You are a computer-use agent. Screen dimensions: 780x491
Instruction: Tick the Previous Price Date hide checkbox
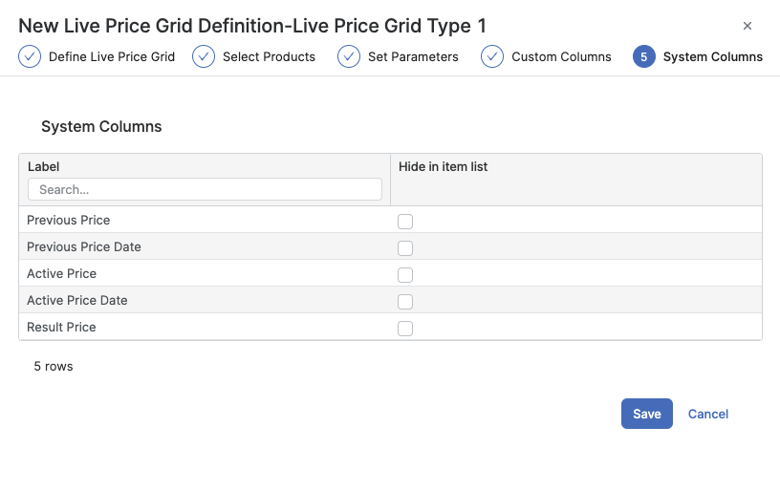click(405, 248)
